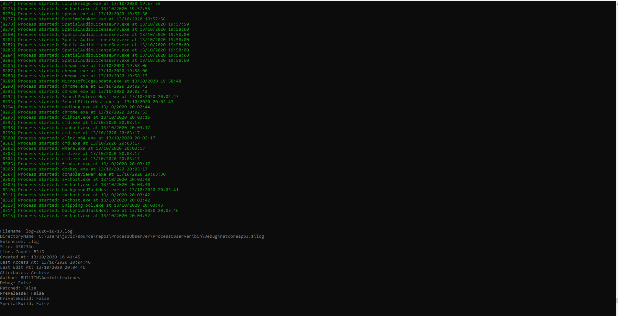Click line [8307] consoleviewer.exe
The width and height of the screenshot is (618, 316).
(x=83, y=174)
